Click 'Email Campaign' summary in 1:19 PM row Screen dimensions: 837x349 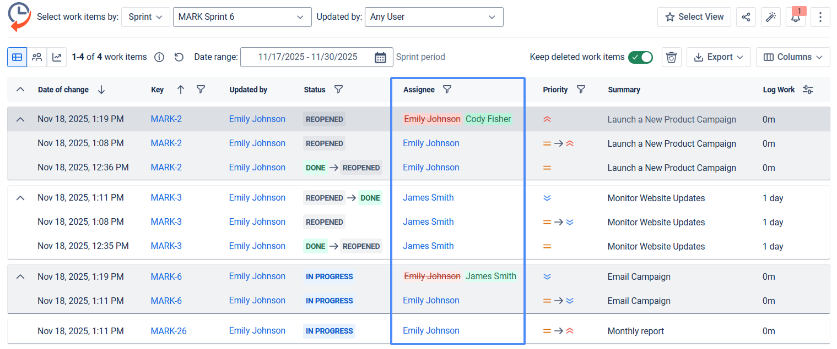(x=639, y=277)
